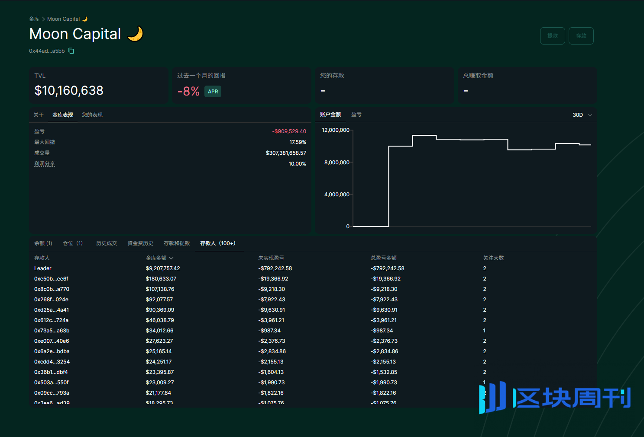Screen dimensions: 644x437
Task: Sort by the 金库金额 column header
Action: point(159,258)
